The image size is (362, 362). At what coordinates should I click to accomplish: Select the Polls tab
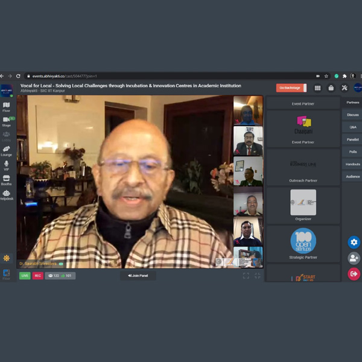tap(352, 152)
